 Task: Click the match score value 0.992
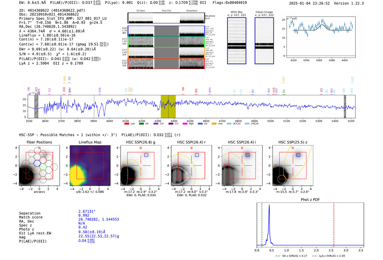tap(84, 215)
